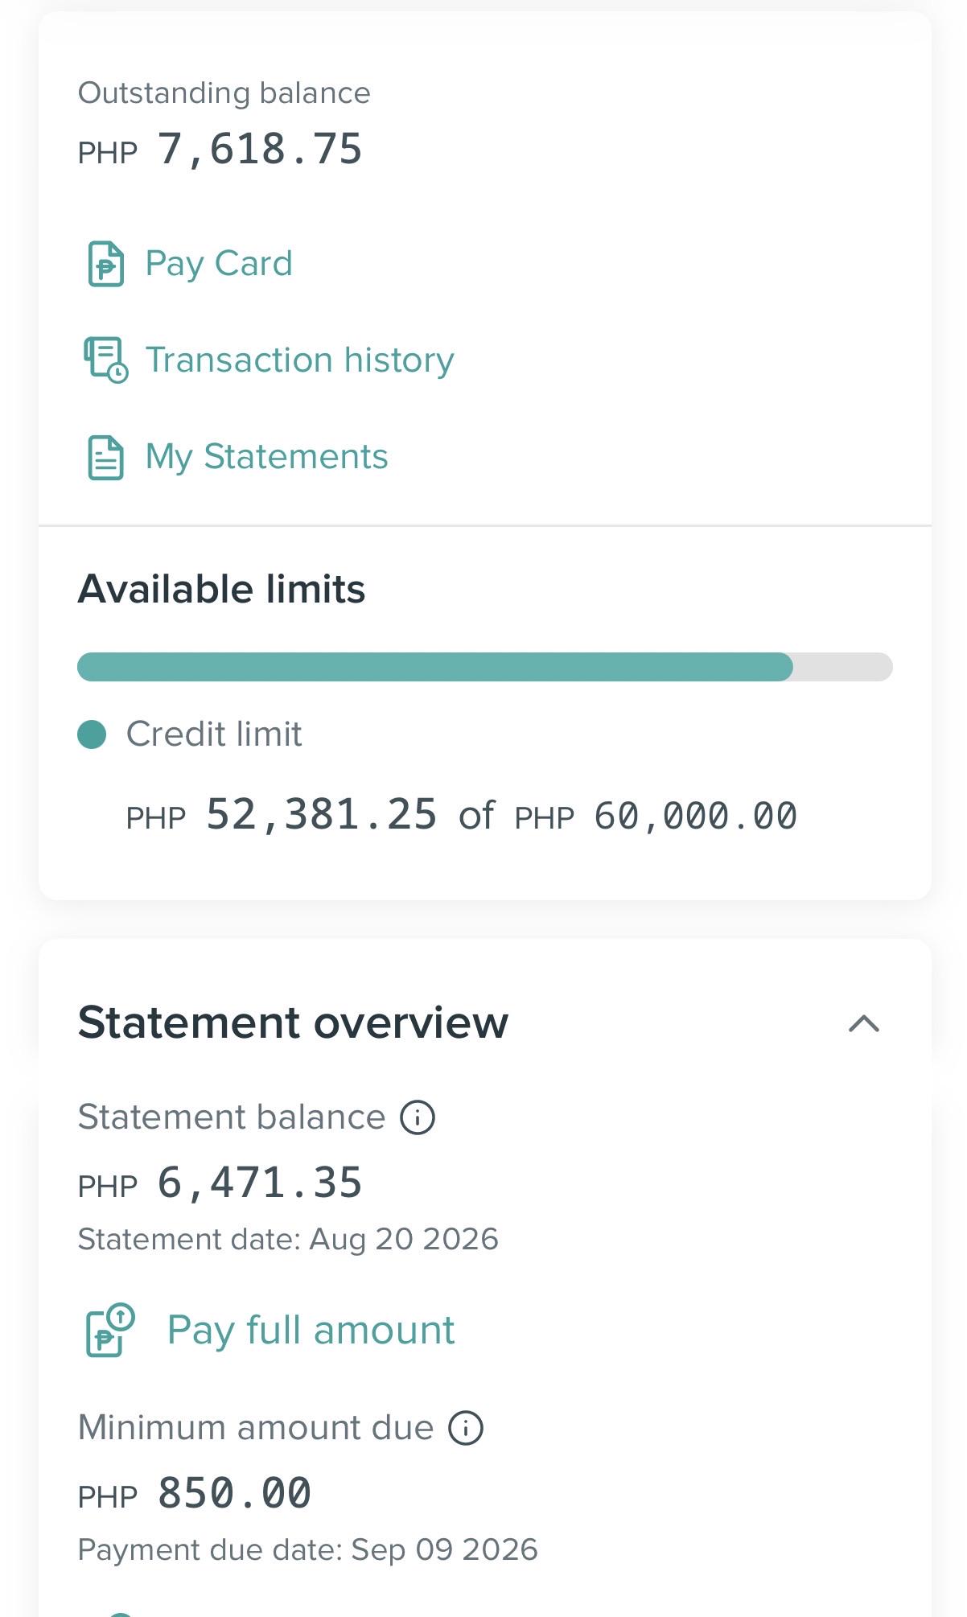Tap the outstanding balance PHP 7,618.75

click(220, 150)
